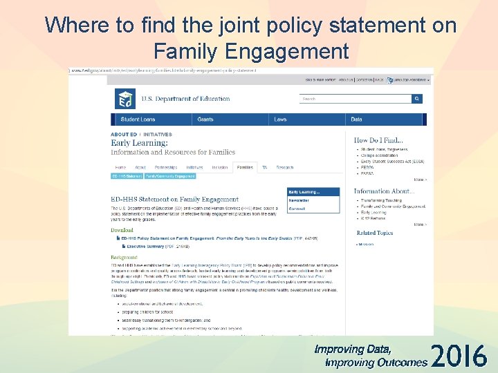Screen dimensions: 498x373
Task: Click the INITIATIVES breadcrumb link
Action: click(158, 135)
